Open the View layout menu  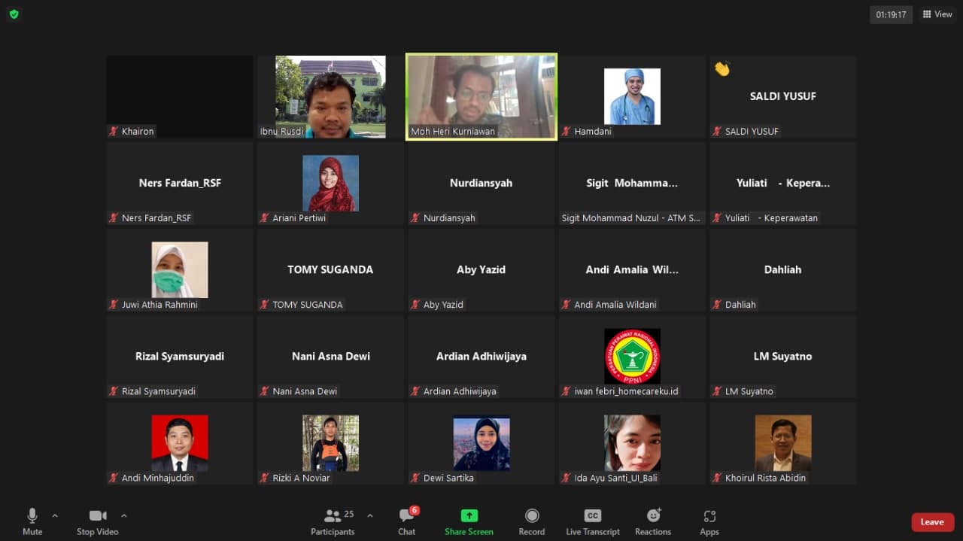tap(937, 14)
